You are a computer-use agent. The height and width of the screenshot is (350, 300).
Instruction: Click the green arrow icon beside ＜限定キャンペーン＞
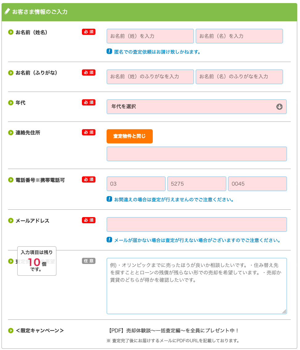click(11, 330)
